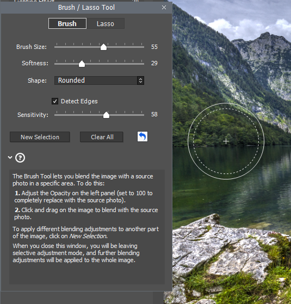Click the question mark help icon
Image resolution: width=291 pixels, height=304 pixels.
tap(20, 158)
